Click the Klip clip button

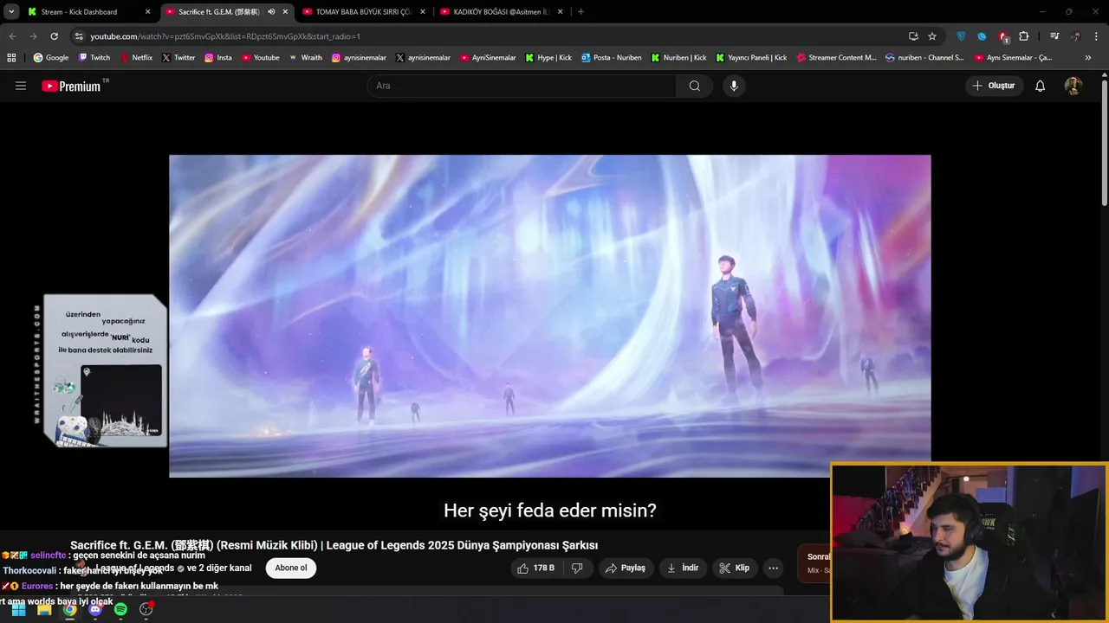pos(735,568)
